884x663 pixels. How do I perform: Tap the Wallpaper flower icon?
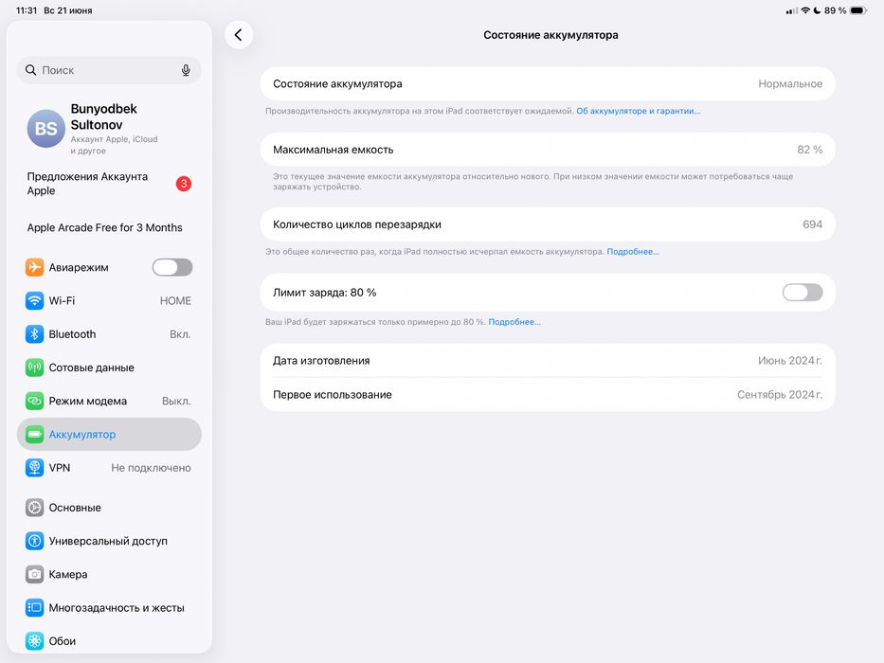(x=34, y=641)
